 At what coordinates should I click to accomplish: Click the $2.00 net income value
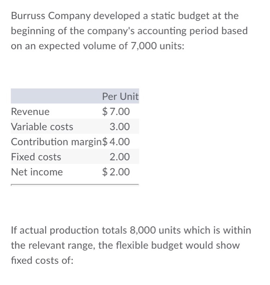coord(116,172)
